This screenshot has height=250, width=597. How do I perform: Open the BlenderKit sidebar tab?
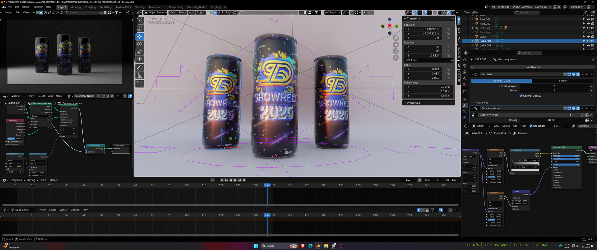point(458,53)
